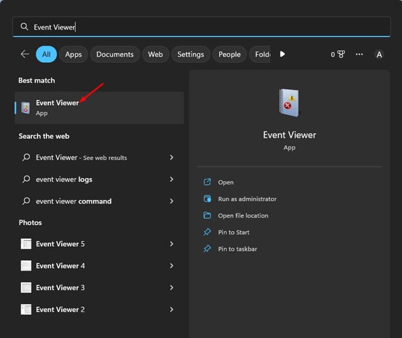The height and width of the screenshot is (338, 402).
Task: Open the Event Viewer 3 photo result
Action: pyautogui.click(x=60, y=288)
